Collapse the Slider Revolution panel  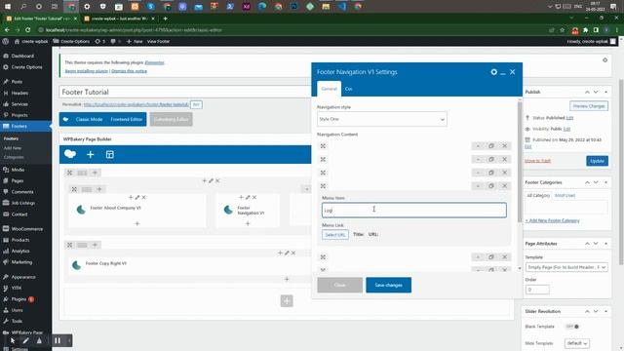click(x=605, y=311)
